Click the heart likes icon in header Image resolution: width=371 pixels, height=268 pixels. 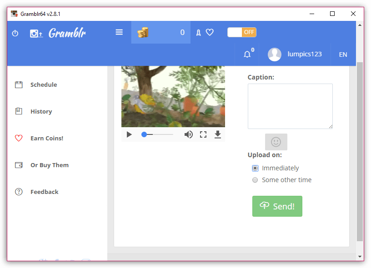210,32
